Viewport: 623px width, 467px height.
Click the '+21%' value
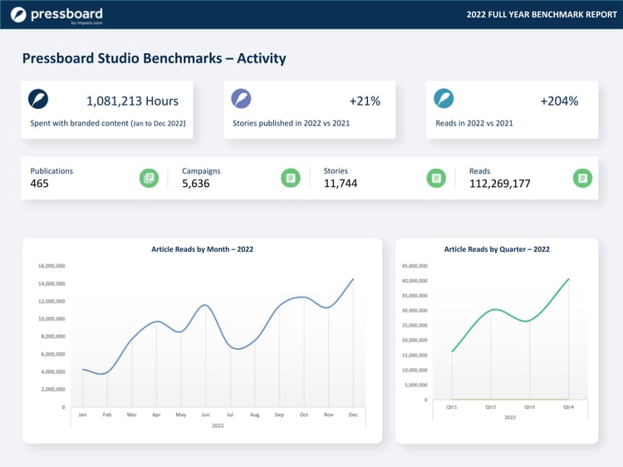point(365,101)
